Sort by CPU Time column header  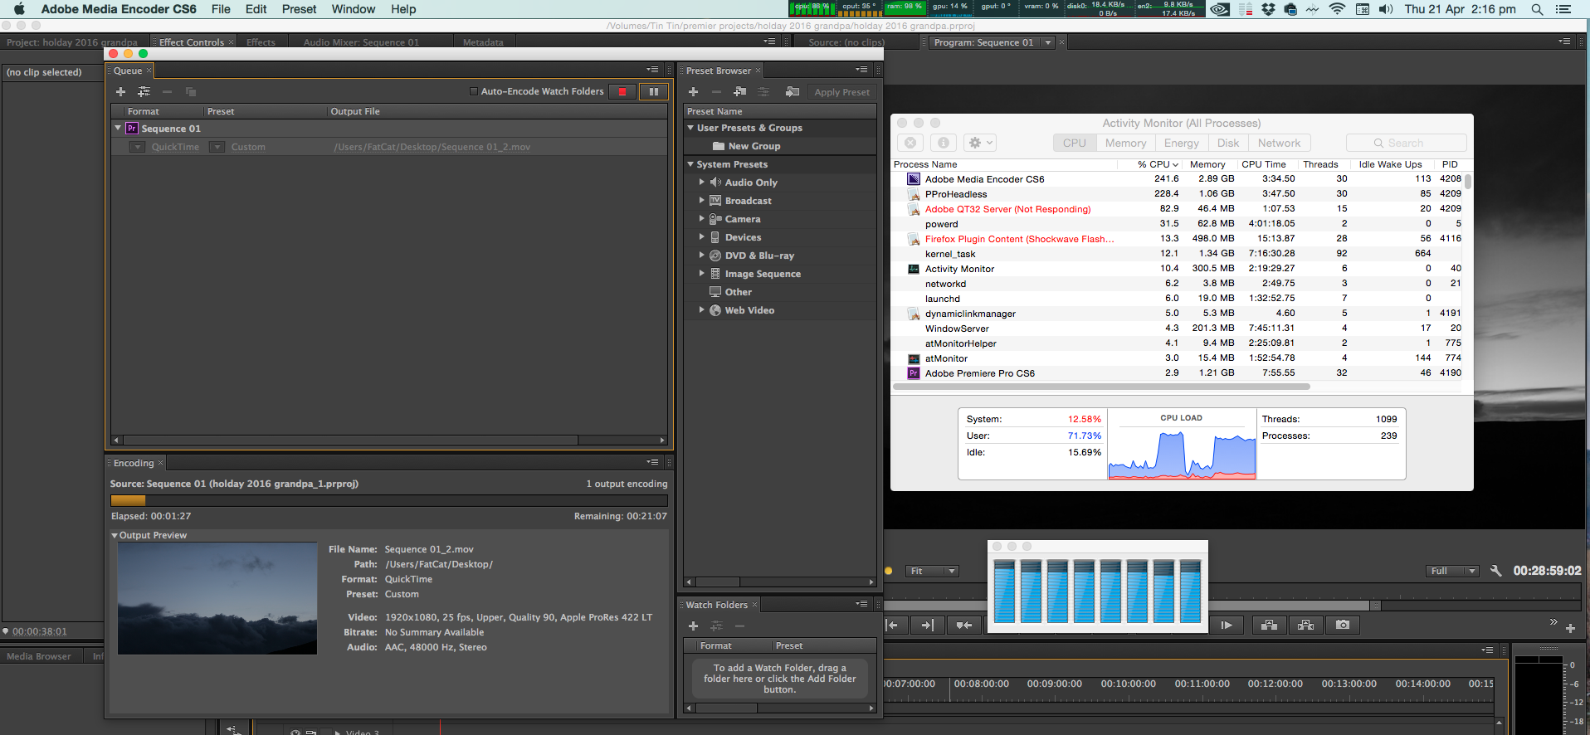click(1264, 164)
